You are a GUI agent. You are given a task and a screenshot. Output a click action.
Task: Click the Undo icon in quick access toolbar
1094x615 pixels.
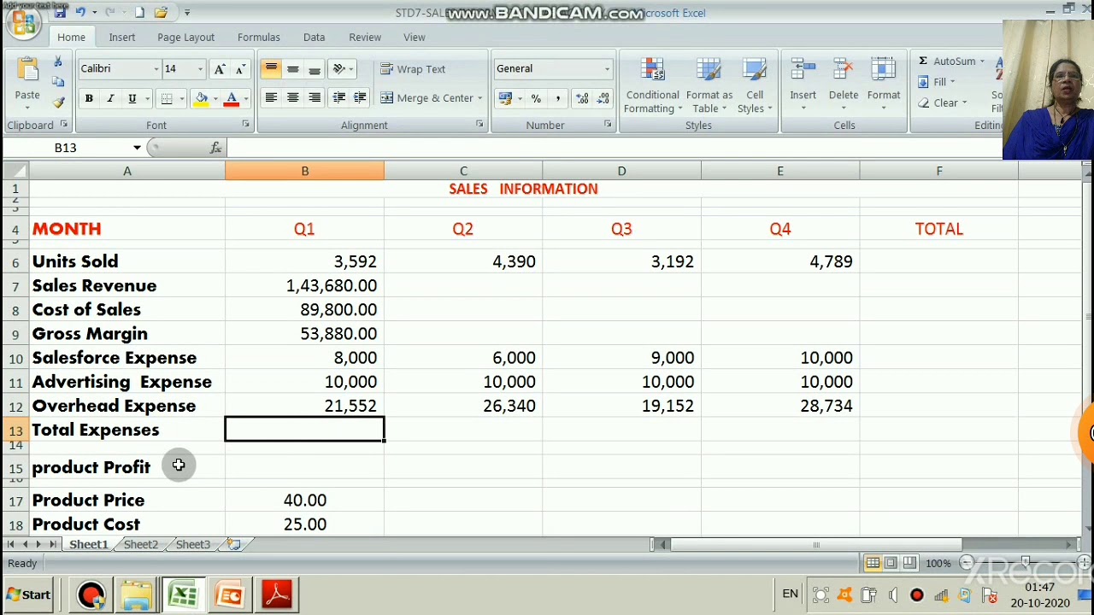pyautogui.click(x=79, y=12)
